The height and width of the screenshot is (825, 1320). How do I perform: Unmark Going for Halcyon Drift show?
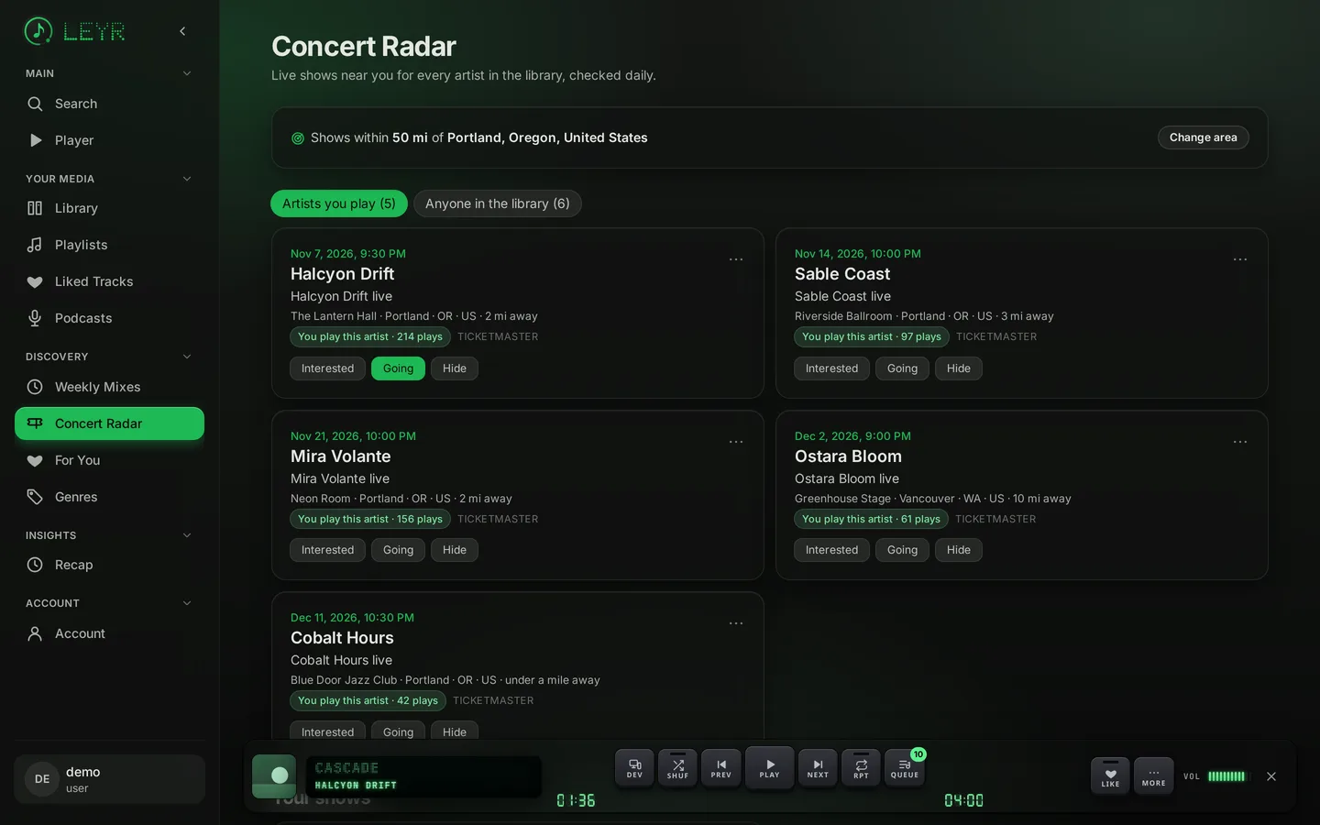(398, 368)
